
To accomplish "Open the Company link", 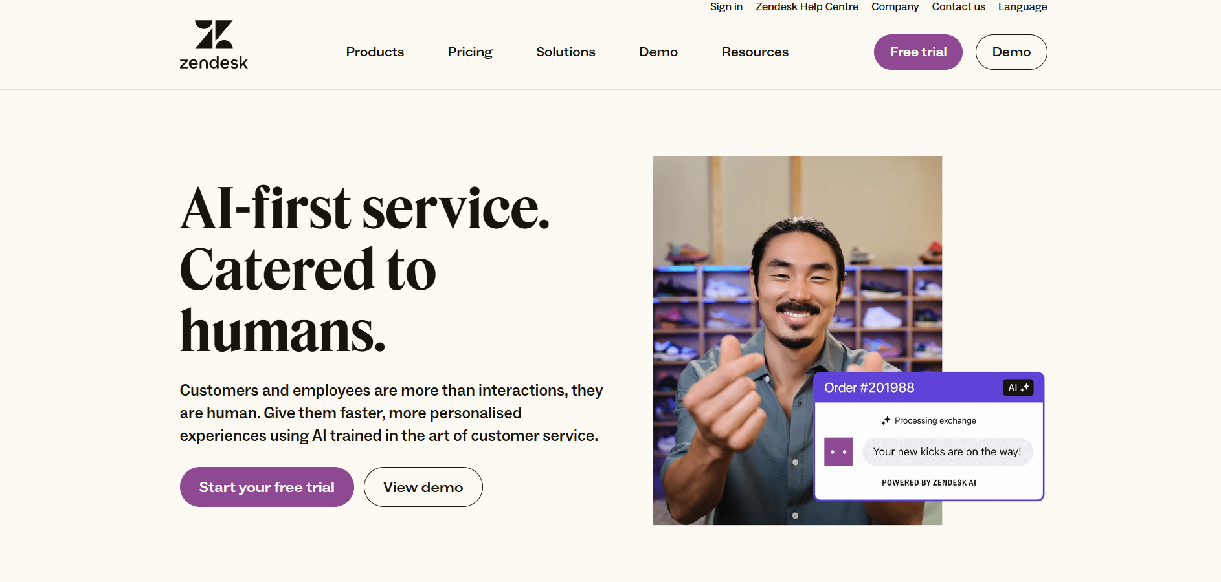I will (895, 6).
